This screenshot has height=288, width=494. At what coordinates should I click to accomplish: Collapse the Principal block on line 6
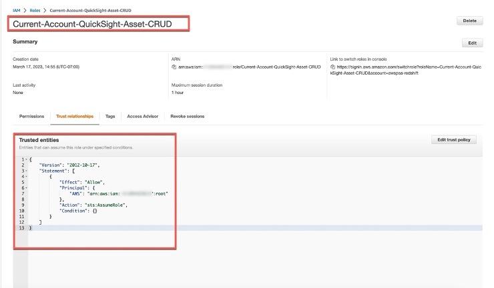coord(26,188)
